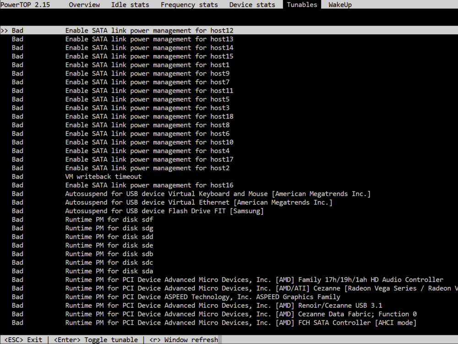Select Runtime PM for Renoir/Cezanne USB 3.1
This screenshot has height=344, width=458.
pyautogui.click(x=224, y=306)
